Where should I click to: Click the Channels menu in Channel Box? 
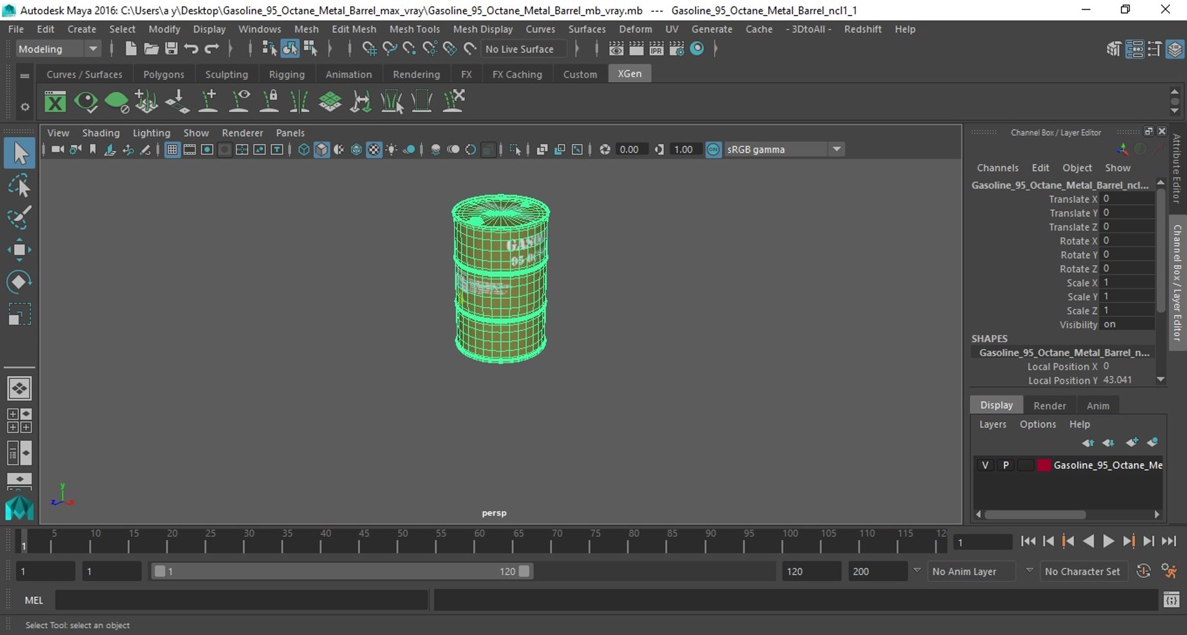click(x=997, y=168)
